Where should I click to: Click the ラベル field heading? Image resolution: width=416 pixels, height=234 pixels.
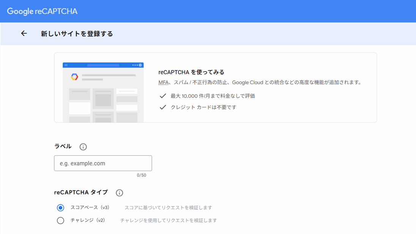[63, 146]
